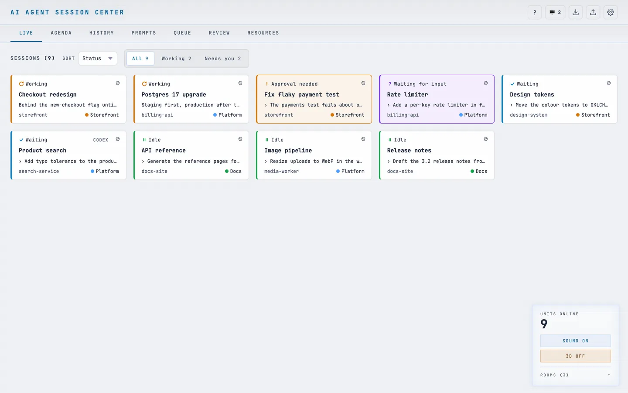Viewport: 628px width, 393px height.
Task: Select the RESOURCES tab
Action: [x=263, y=33]
